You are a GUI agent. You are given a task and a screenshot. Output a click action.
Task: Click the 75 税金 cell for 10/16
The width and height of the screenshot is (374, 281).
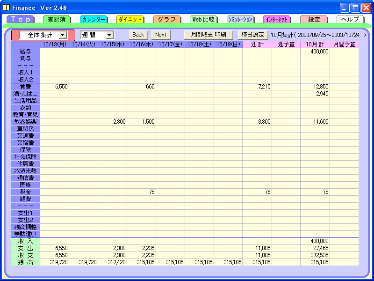pos(142,192)
